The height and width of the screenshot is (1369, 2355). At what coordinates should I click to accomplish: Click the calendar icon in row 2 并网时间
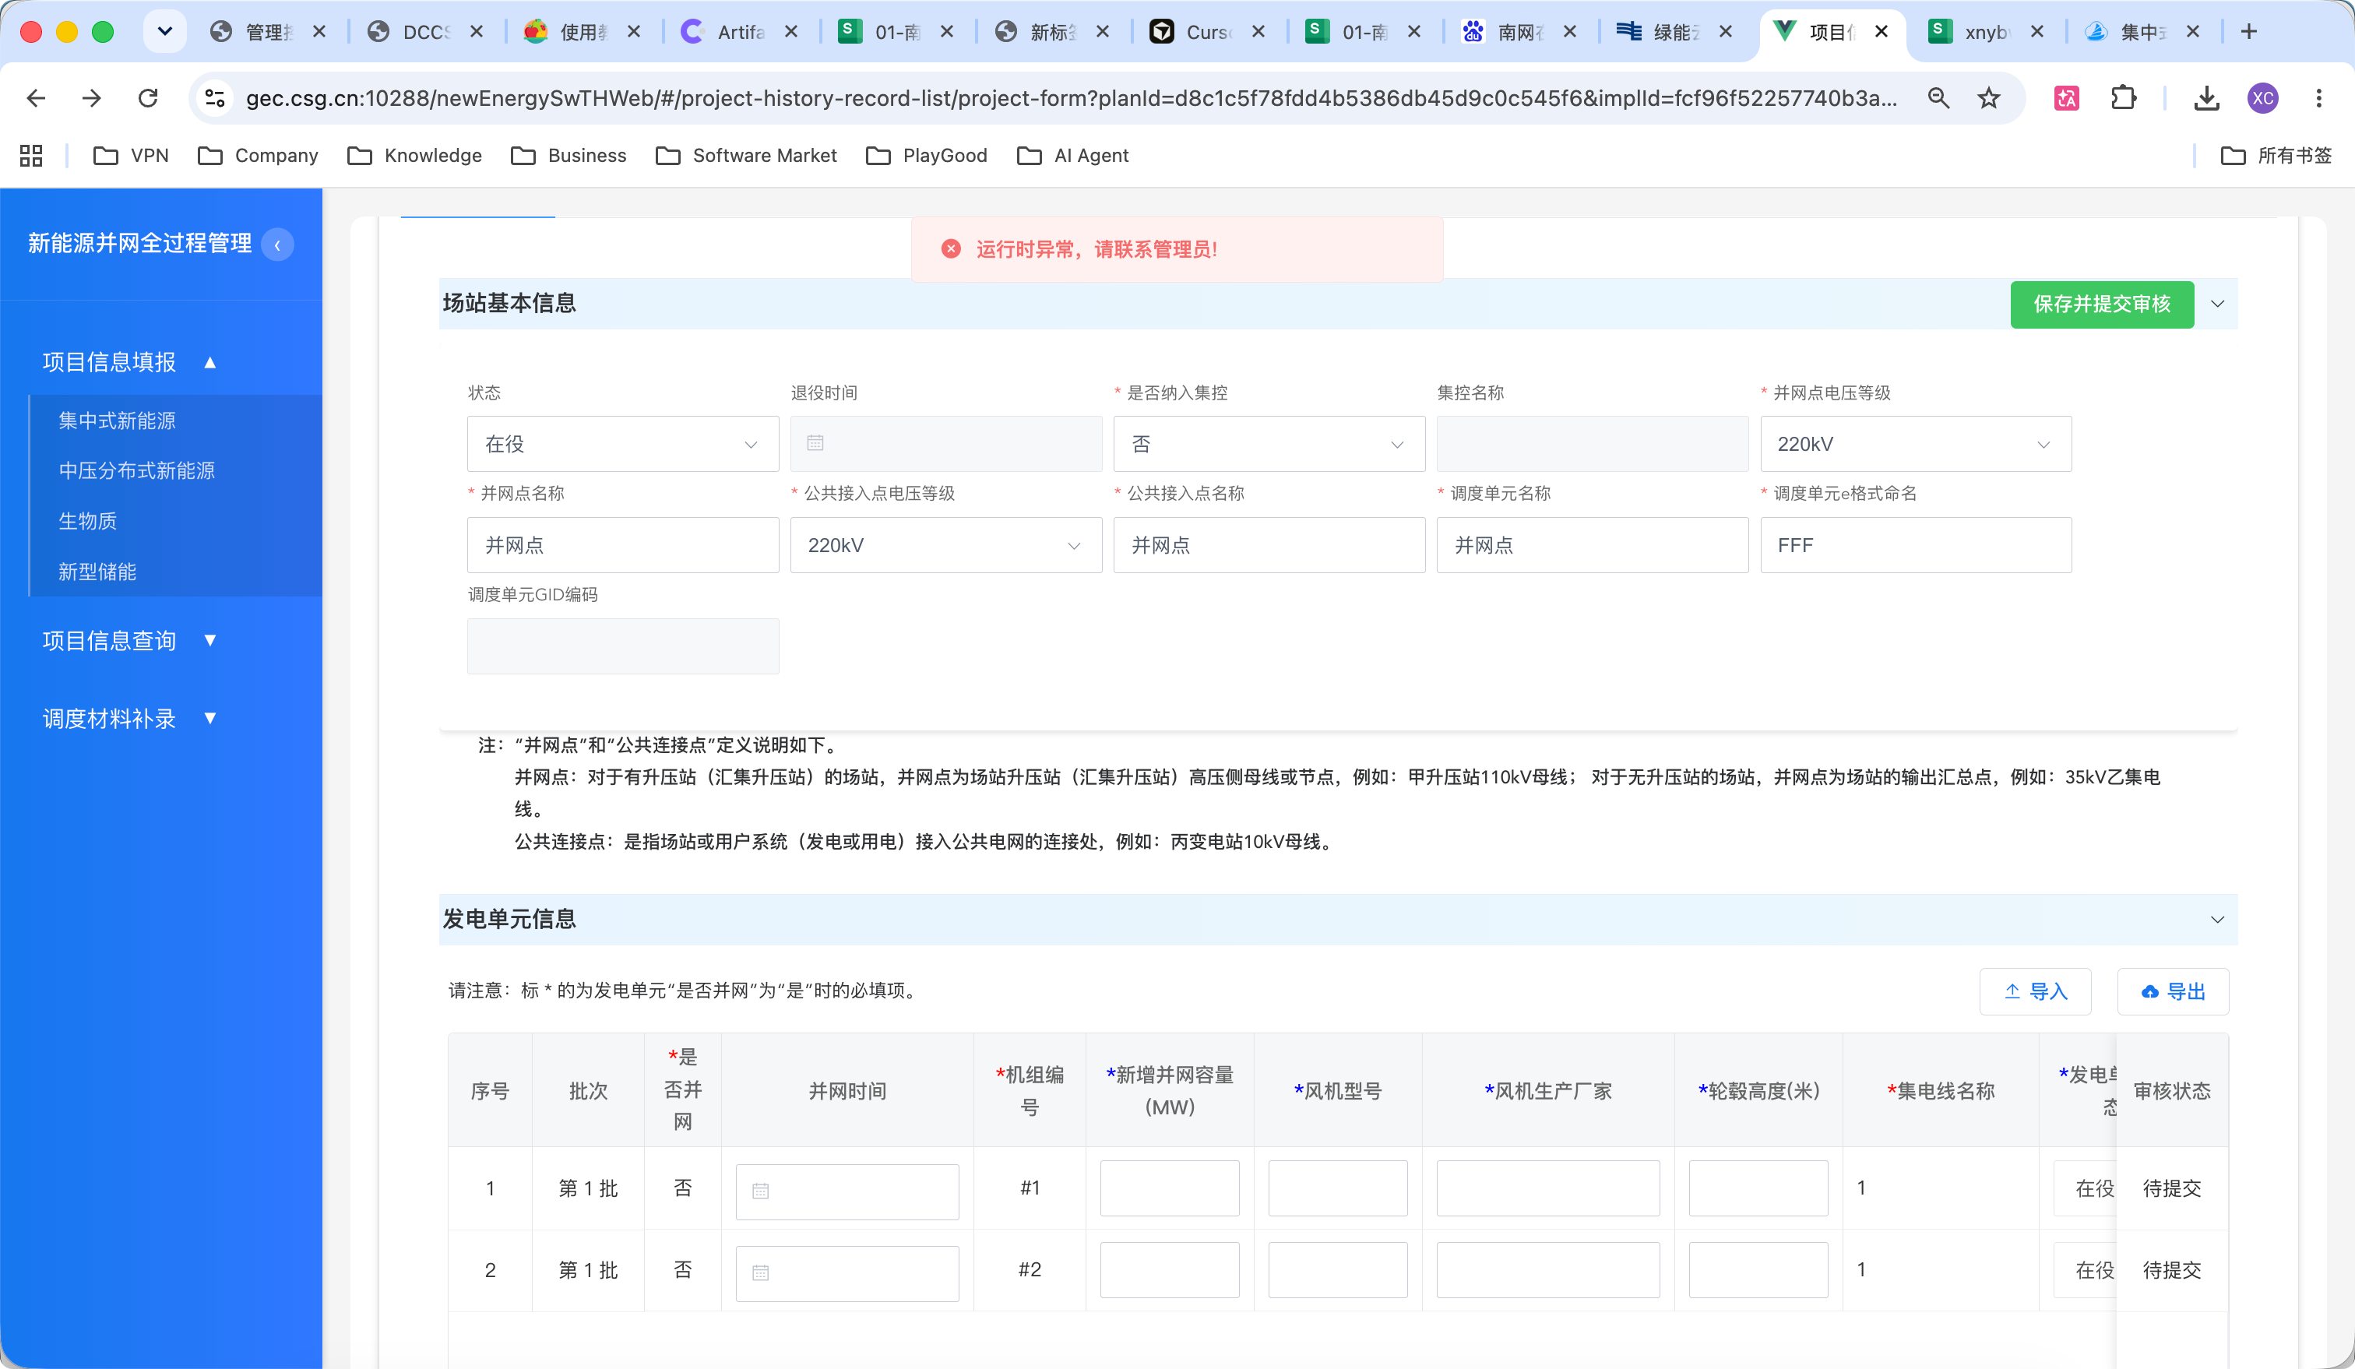pyautogui.click(x=761, y=1272)
